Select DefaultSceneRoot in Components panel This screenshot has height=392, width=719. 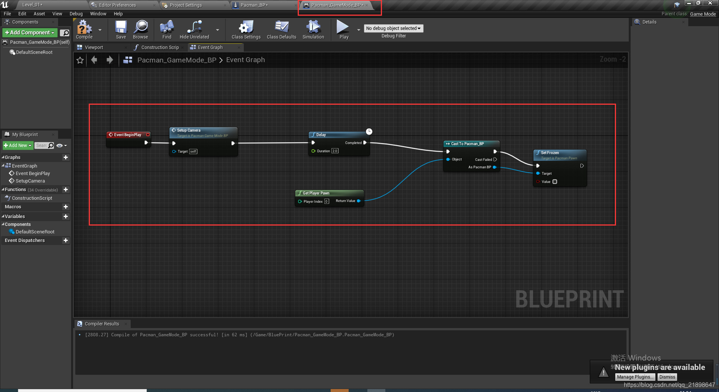(x=34, y=52)
